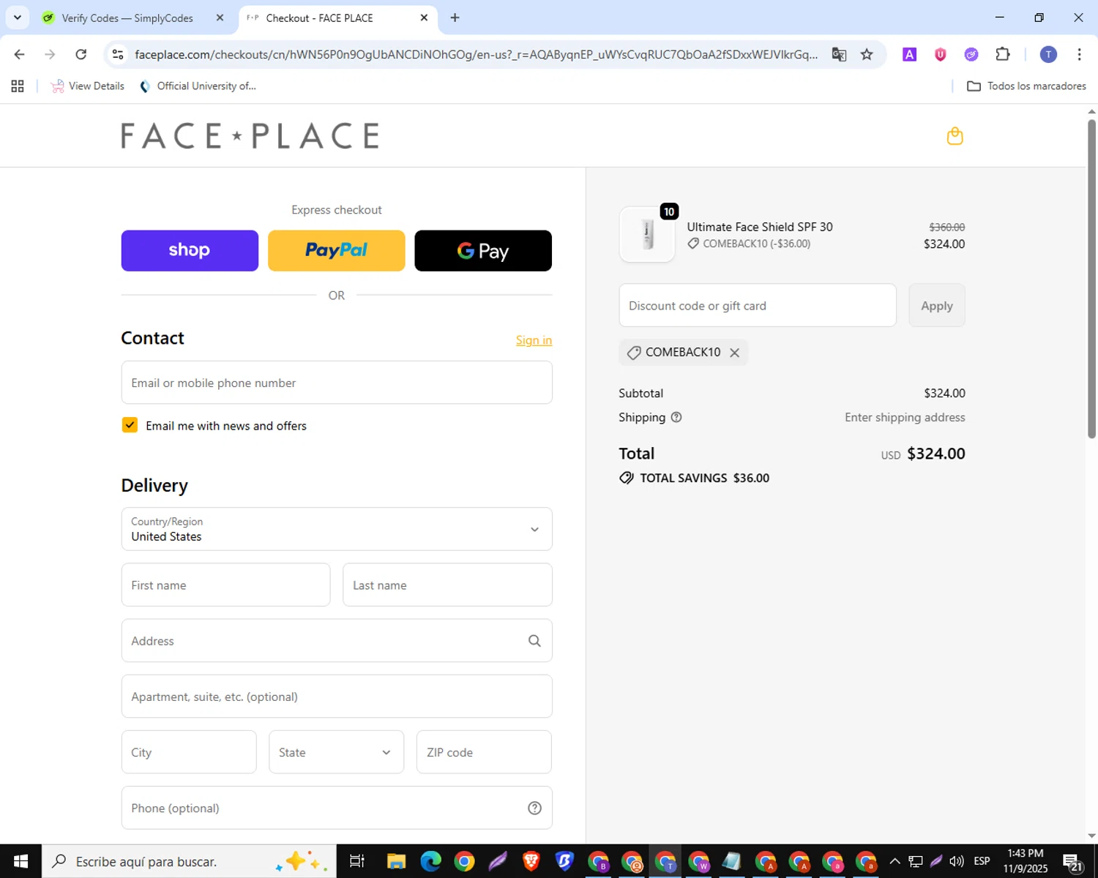Open the Chrome three-dot menu
1098x878 pixels.
tap(1079, 54)
